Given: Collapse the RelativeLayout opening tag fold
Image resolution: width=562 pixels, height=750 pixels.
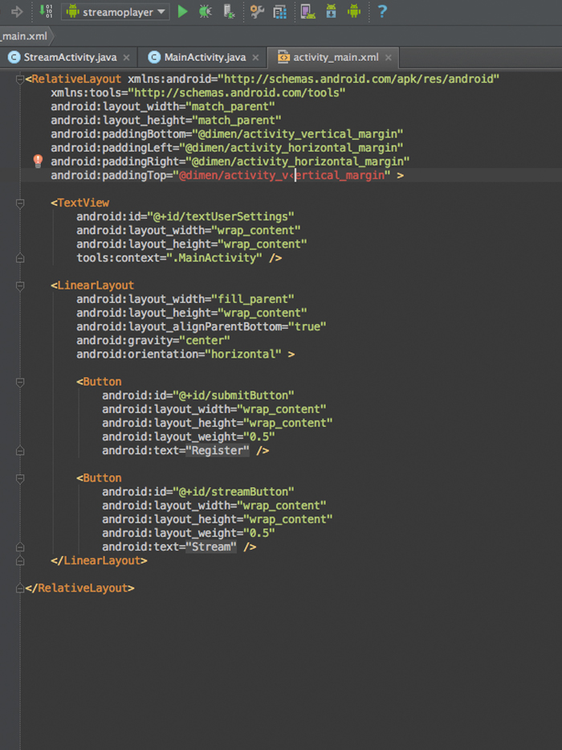Looking at the screenshot, I should [20, 79].
